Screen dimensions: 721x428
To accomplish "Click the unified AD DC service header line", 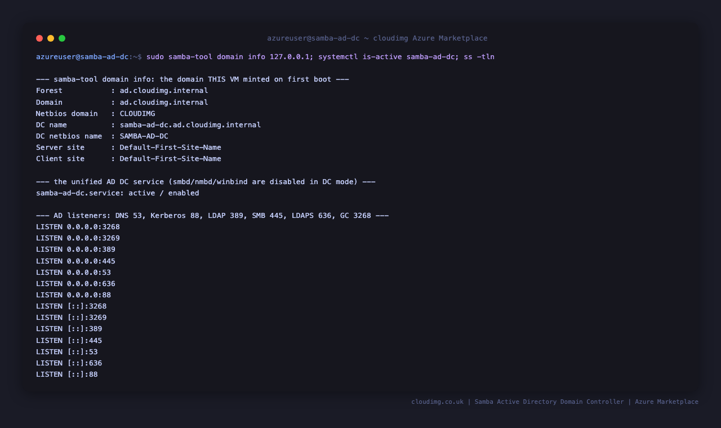I will click(206, 182).
